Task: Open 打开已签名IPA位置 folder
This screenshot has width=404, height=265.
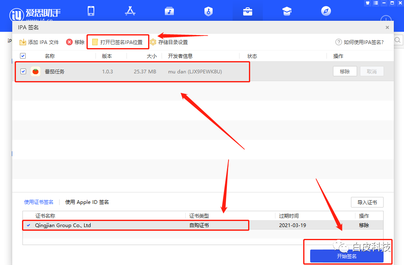Action: click(118, 42)
